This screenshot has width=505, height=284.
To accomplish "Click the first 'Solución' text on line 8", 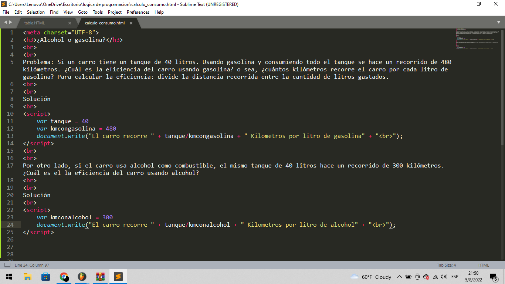I will click(37, 99).
